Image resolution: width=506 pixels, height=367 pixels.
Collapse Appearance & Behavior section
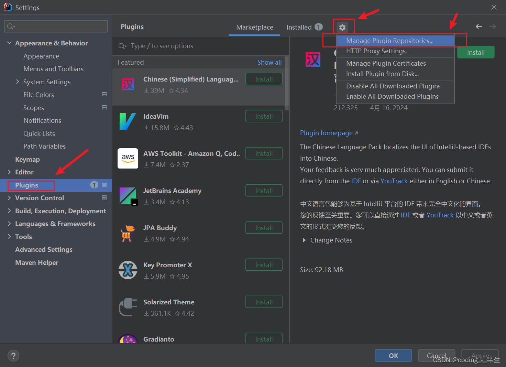(x=9, y=43)
